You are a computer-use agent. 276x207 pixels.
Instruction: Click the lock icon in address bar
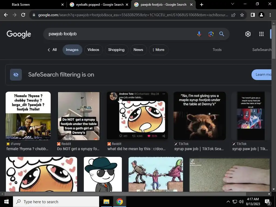[x=34, y=15]
